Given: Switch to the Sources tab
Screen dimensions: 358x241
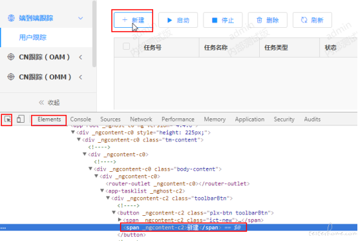Looking at the screenshot, I should 111,120.
